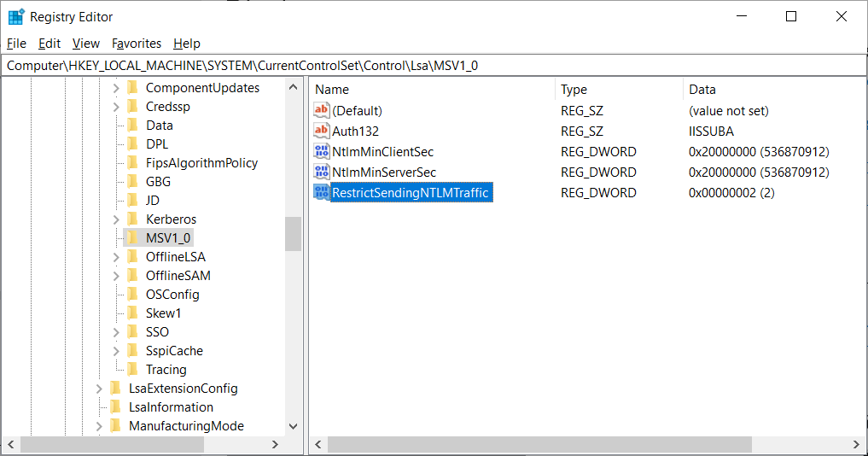Click the Registry Editor app icon in title bar
The image size is (868, 456).
[16, 17]
